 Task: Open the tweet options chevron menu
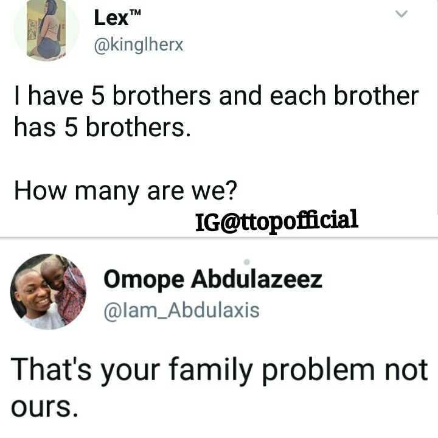click(x=401, y=14)
